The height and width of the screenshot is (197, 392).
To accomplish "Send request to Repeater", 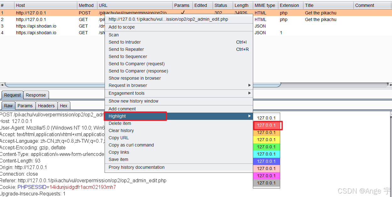I will click(x=179, y=49).
